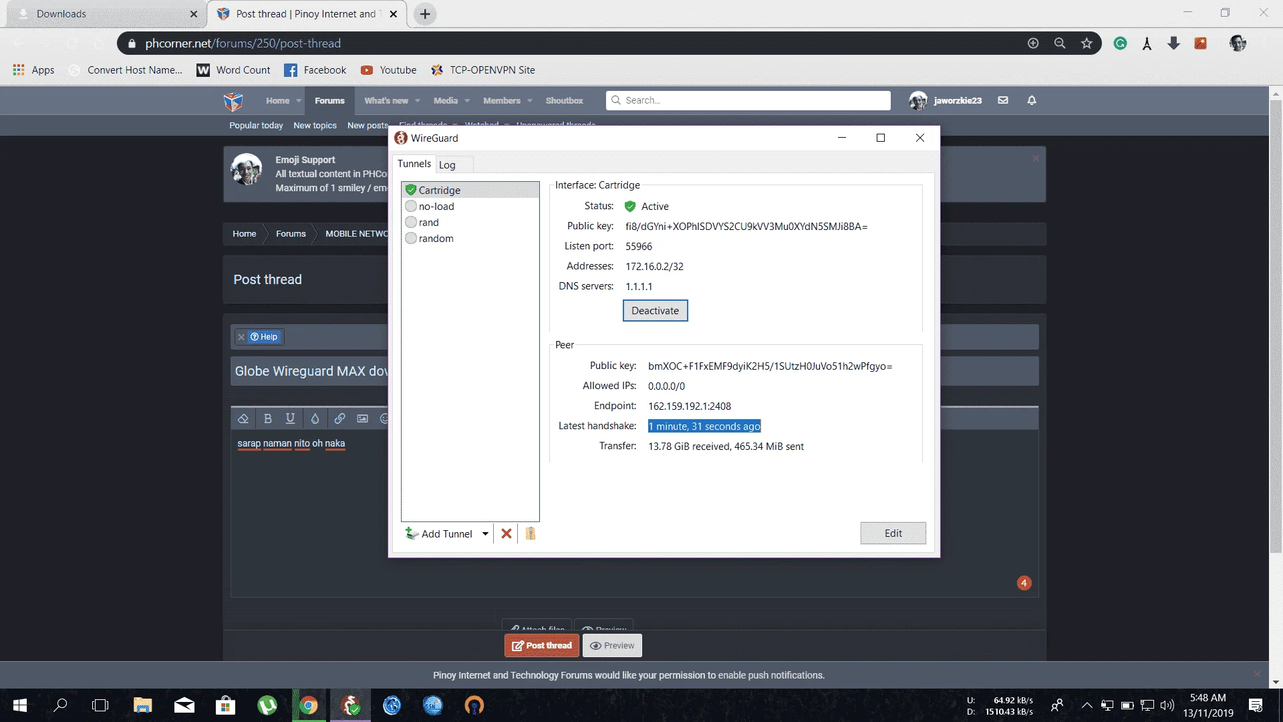Screen dimensions: 1283x722
Task: Click the latest handshake value text
Action: pyautogui.click(x=704, y=427)
